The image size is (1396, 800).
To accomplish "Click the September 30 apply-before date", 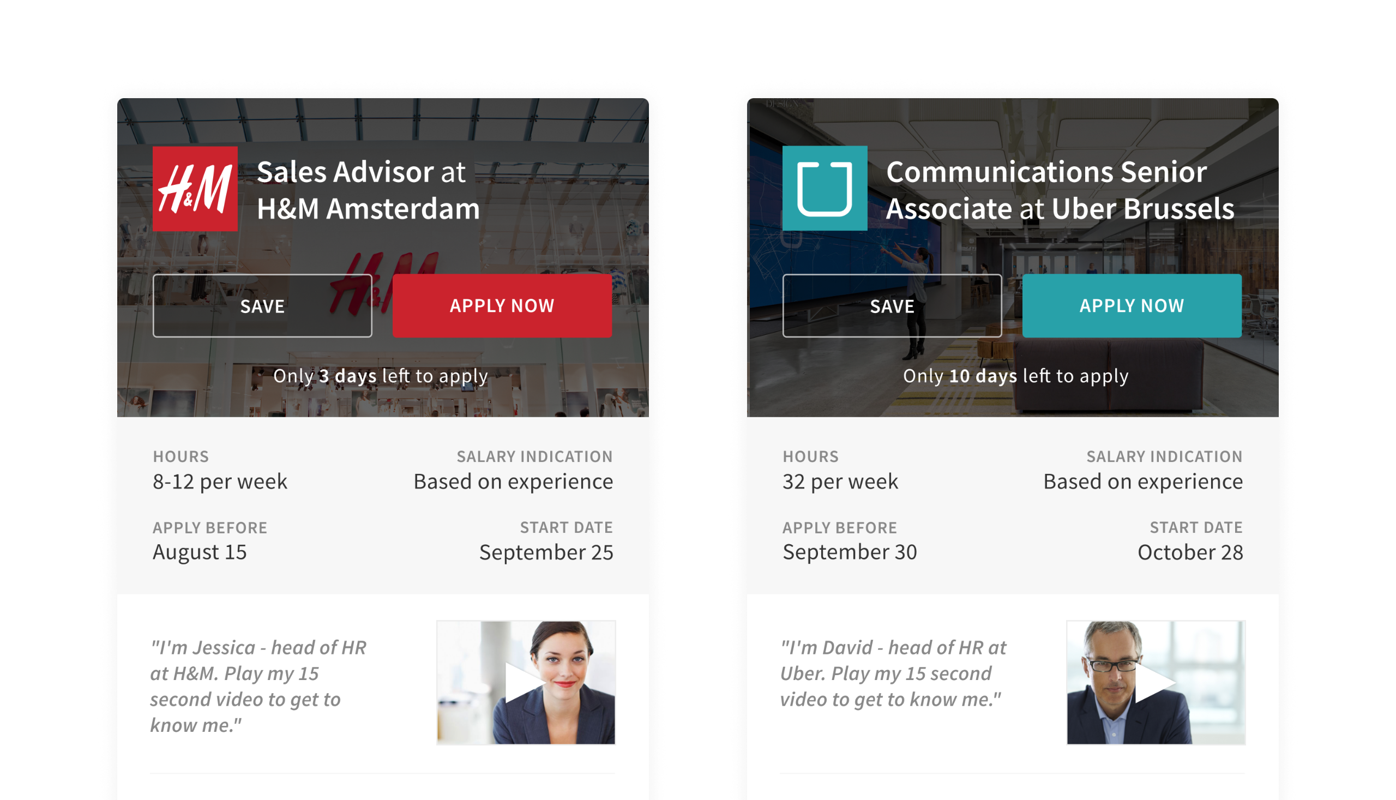I will 850,552.
